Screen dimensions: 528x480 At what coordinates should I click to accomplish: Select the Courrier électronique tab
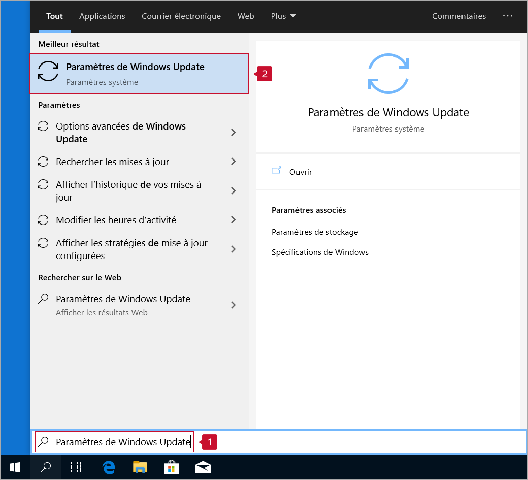click(x=181, y=16)
